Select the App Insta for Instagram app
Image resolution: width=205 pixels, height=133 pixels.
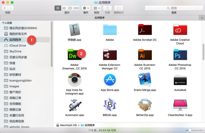point(74,80)
